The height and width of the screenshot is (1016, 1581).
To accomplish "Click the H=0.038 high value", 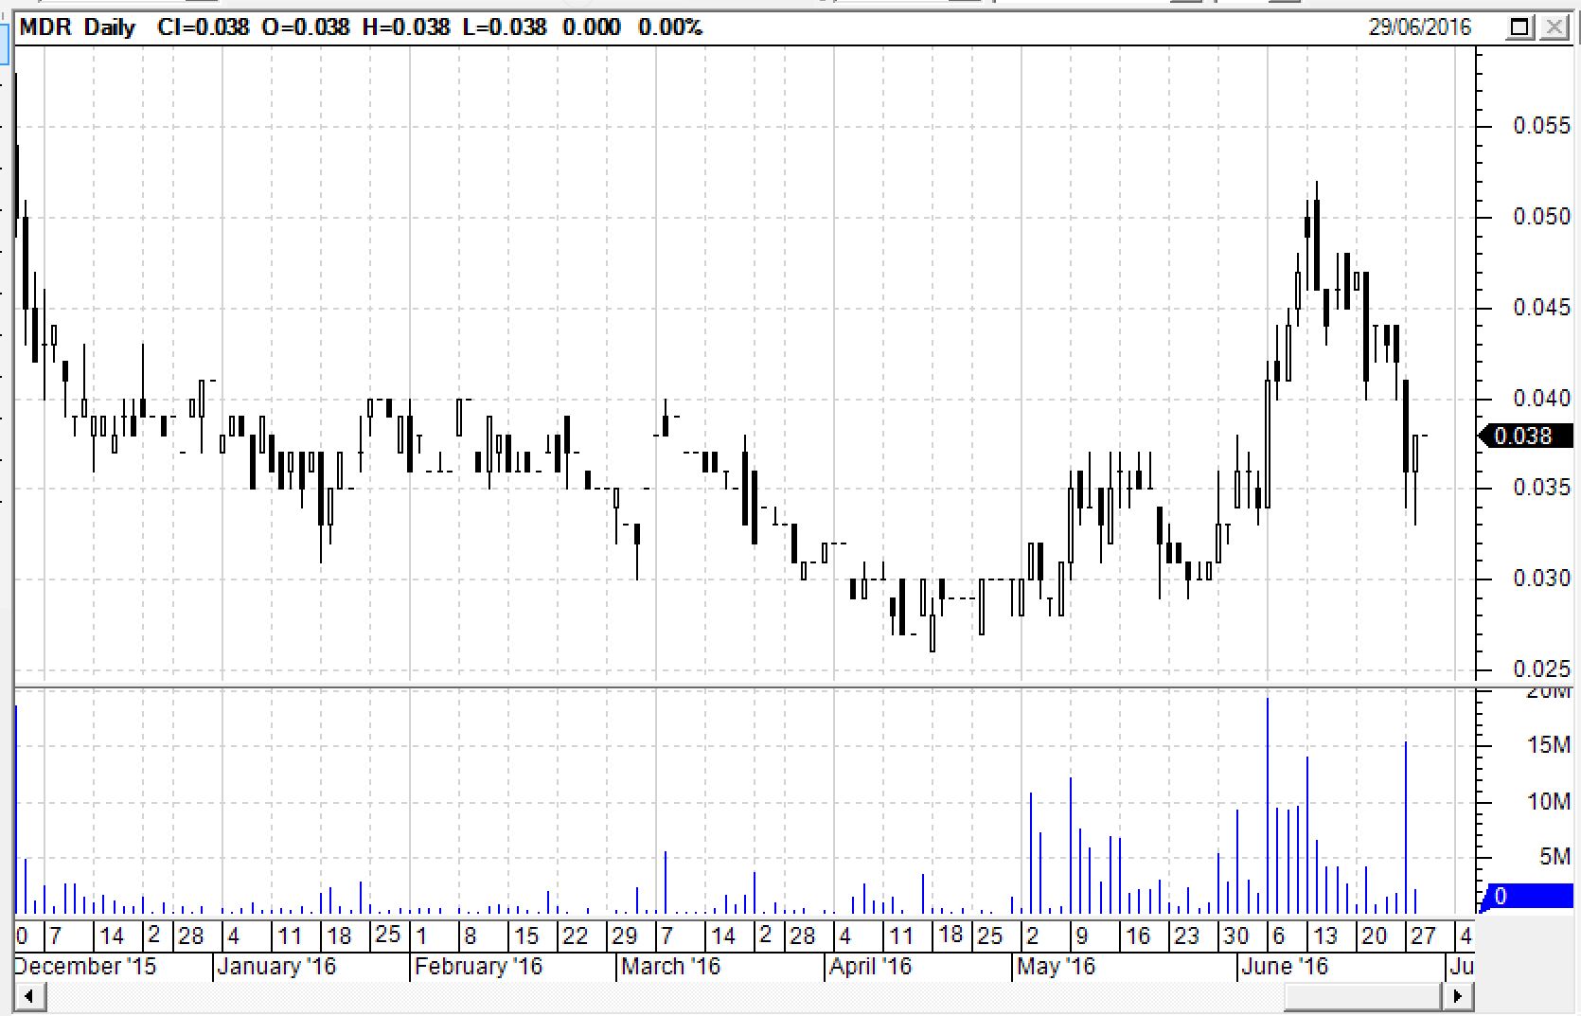I will 406,27.
